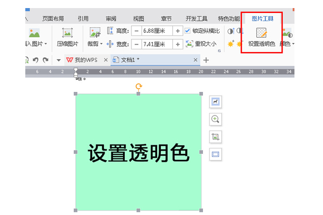323x215 pixels.
Task: Open the 审阅 review tab
Action: coord(111,19)
